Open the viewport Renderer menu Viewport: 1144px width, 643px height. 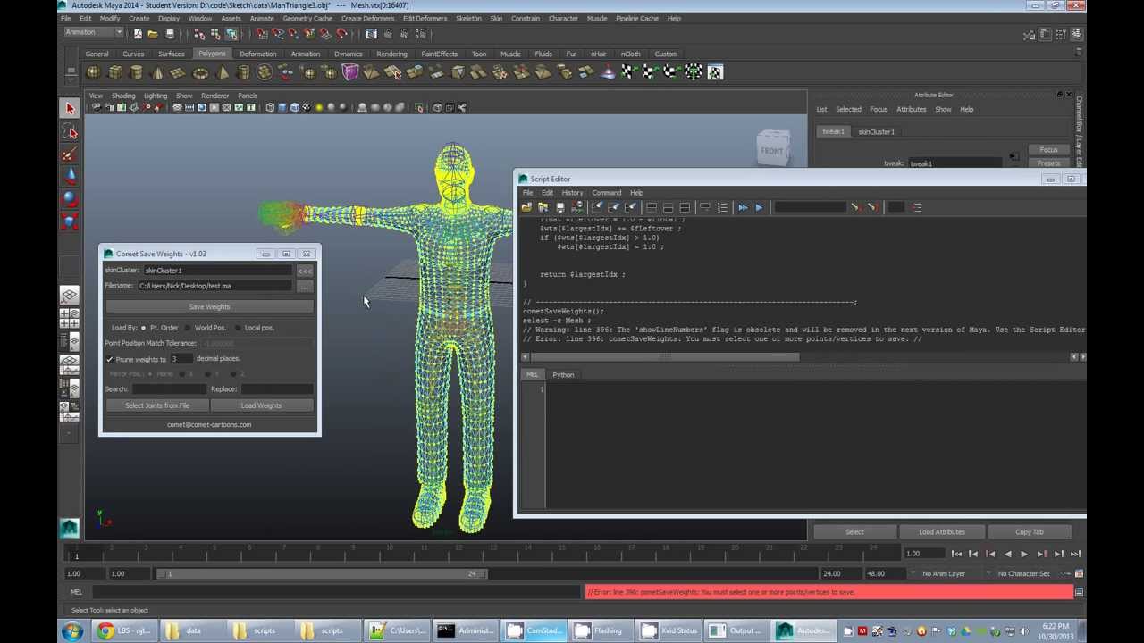tap(214, 96)
